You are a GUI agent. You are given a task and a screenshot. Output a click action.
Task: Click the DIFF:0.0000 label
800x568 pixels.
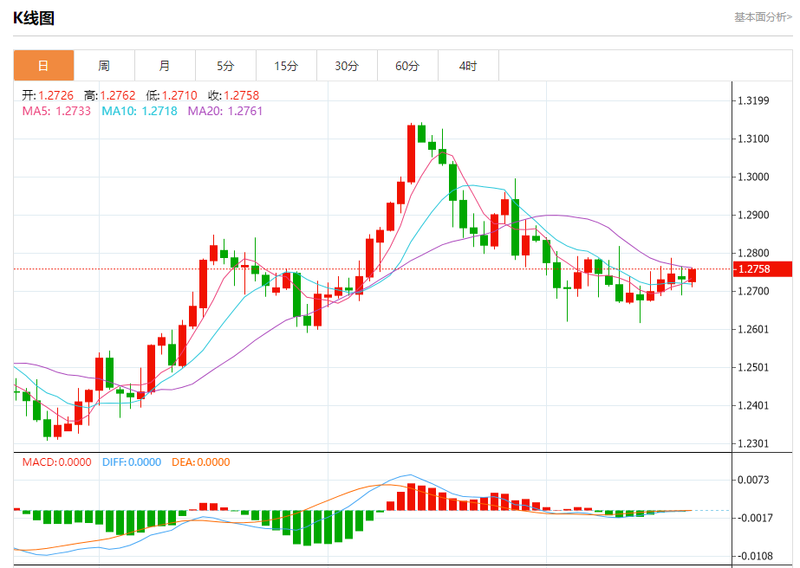tap(132, 462)
